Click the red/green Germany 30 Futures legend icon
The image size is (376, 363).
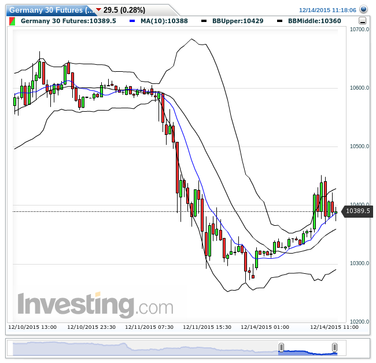12,21
